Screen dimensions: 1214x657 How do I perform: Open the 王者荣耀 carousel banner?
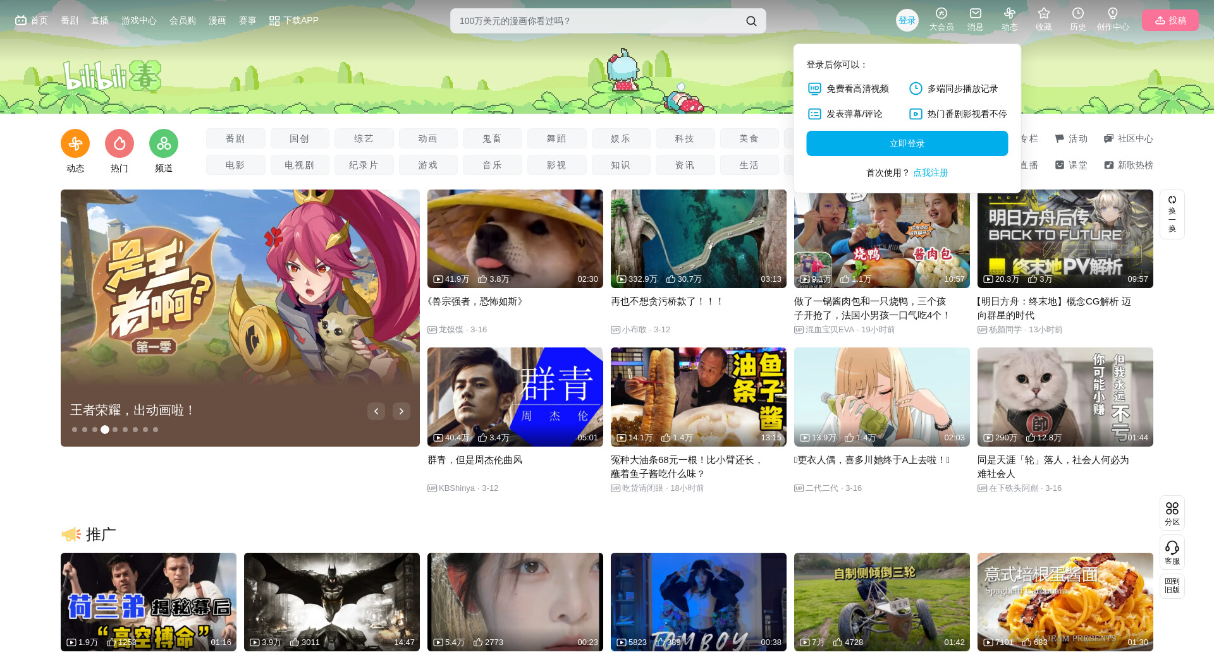point(240,318)
